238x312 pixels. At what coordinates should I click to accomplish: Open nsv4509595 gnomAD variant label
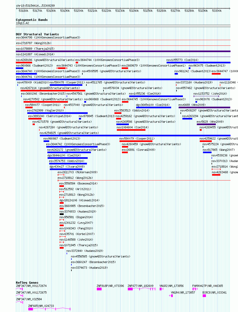pyautogui.click(x=112, y=71)
